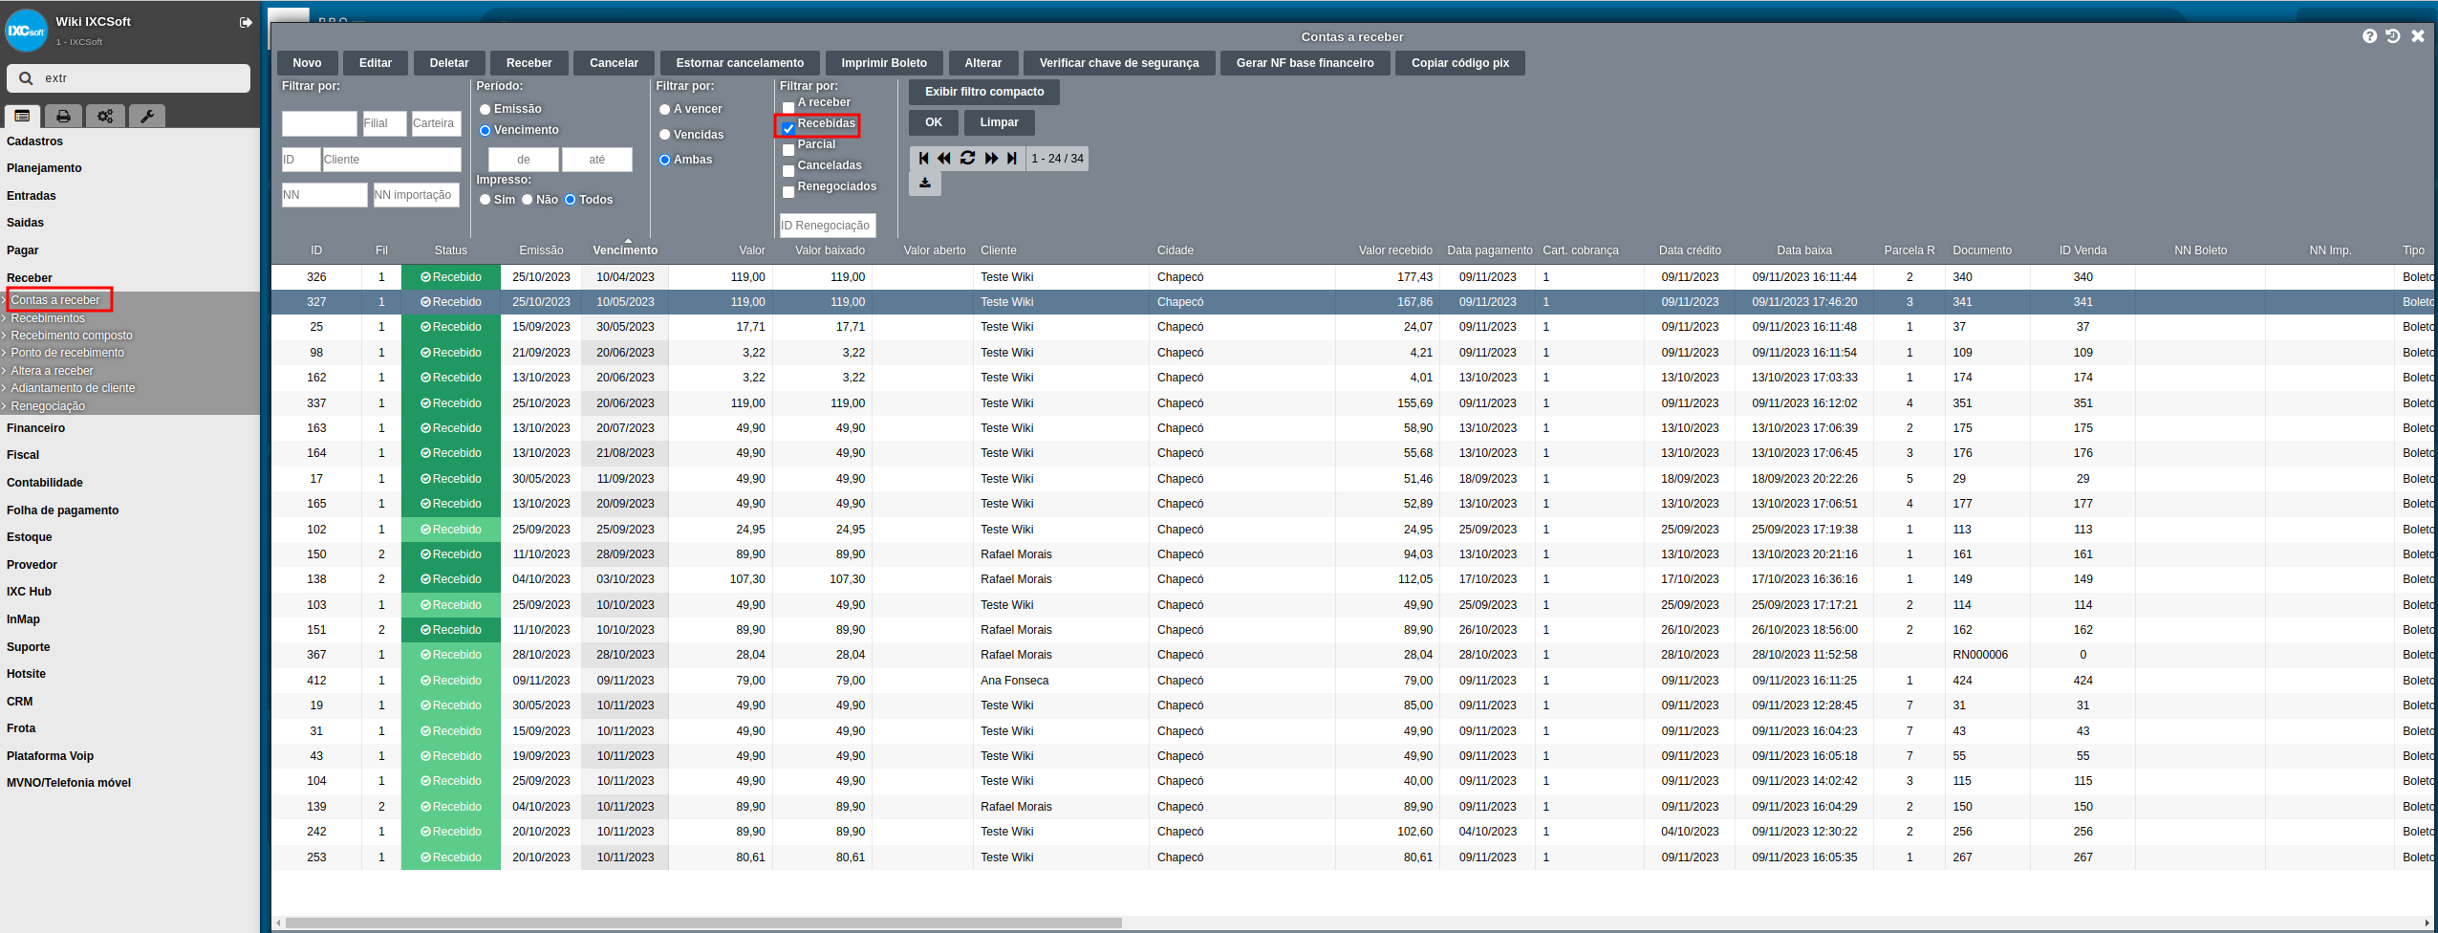Uncheck the Recebidas filter checkbox
This screenshot has width=2438, height=933.
(788, 128)
